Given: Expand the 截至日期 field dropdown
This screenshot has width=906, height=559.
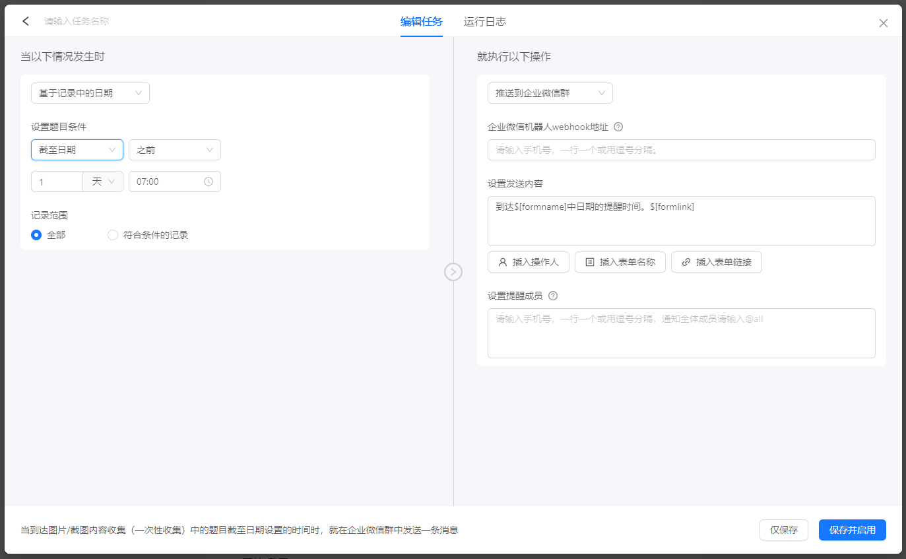Looking at the screenshot, I should pyautogui.click(x=77, y=150).
